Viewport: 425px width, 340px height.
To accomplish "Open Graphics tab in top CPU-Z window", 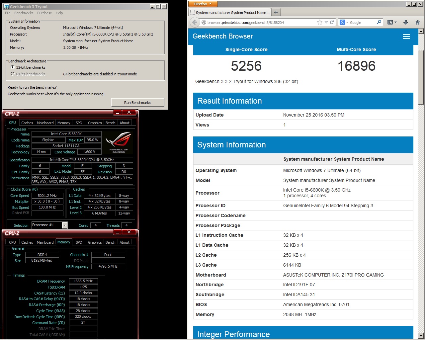I will (95, 123).
